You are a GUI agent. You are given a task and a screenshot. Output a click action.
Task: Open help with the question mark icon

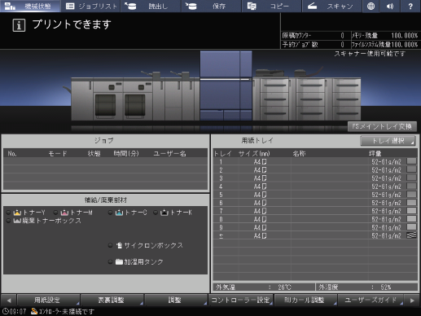(x=410, y=6)
